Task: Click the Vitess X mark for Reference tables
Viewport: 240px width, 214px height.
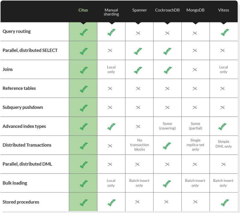Action: (222, 89)
